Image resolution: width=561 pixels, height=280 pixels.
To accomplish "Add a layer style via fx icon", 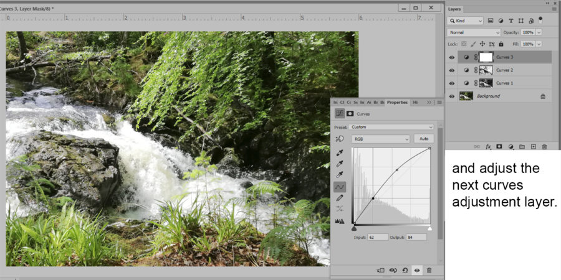I will tap(488, 147).
